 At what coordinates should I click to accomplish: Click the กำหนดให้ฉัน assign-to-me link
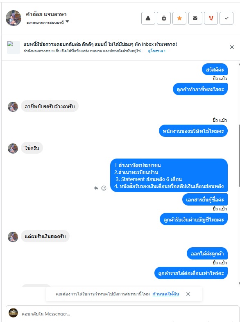(x=165, y=294)
